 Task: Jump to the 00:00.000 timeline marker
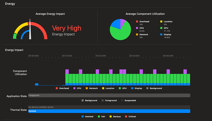[x=33, y=56]
